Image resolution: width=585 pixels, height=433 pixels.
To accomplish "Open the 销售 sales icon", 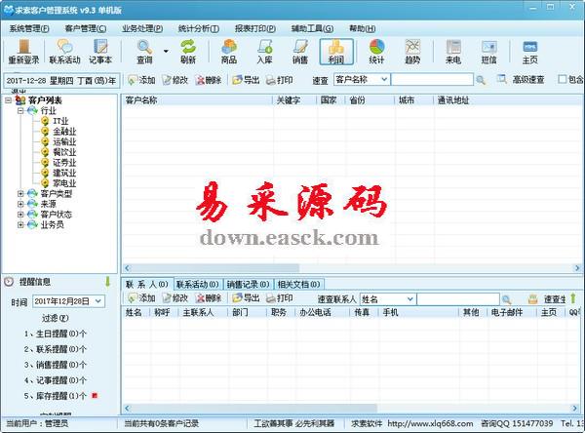I will point(300,52).
